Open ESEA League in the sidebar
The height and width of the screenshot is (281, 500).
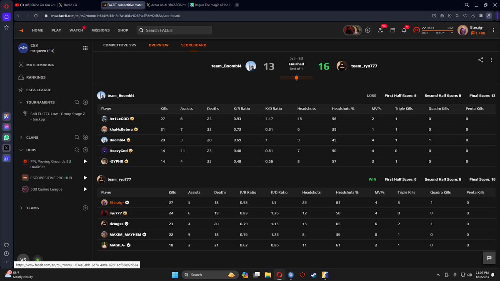(38, 90)
